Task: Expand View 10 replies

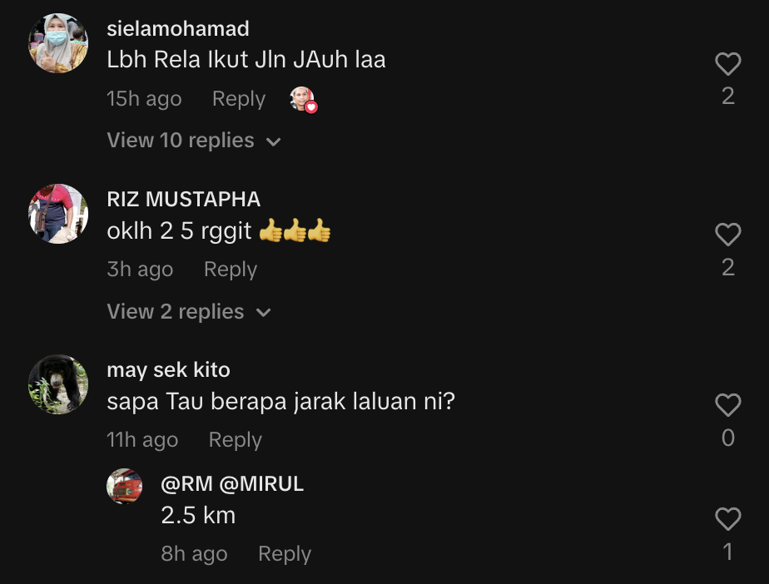Action: pos(194,141)
